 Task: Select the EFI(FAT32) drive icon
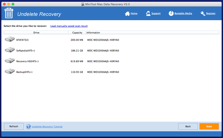click(x=10, y=39)
